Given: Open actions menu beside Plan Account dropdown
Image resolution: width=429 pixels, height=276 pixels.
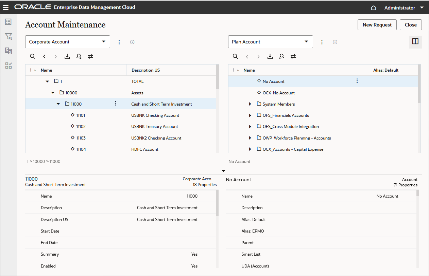Looking at the screenshot, I should pos(322,42).
